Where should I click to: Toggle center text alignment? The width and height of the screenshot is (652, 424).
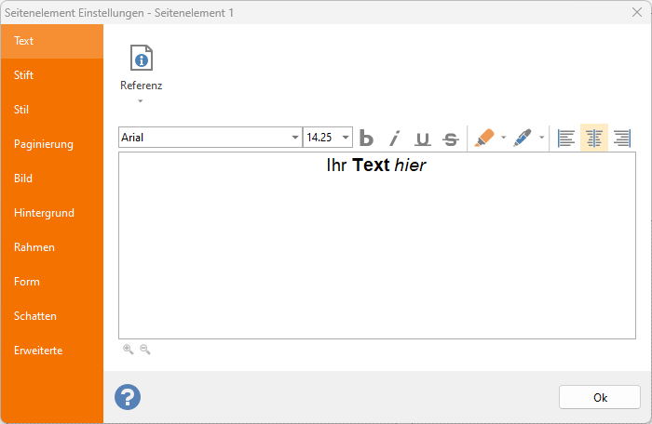pyautogui.click(x=593, y=138)
